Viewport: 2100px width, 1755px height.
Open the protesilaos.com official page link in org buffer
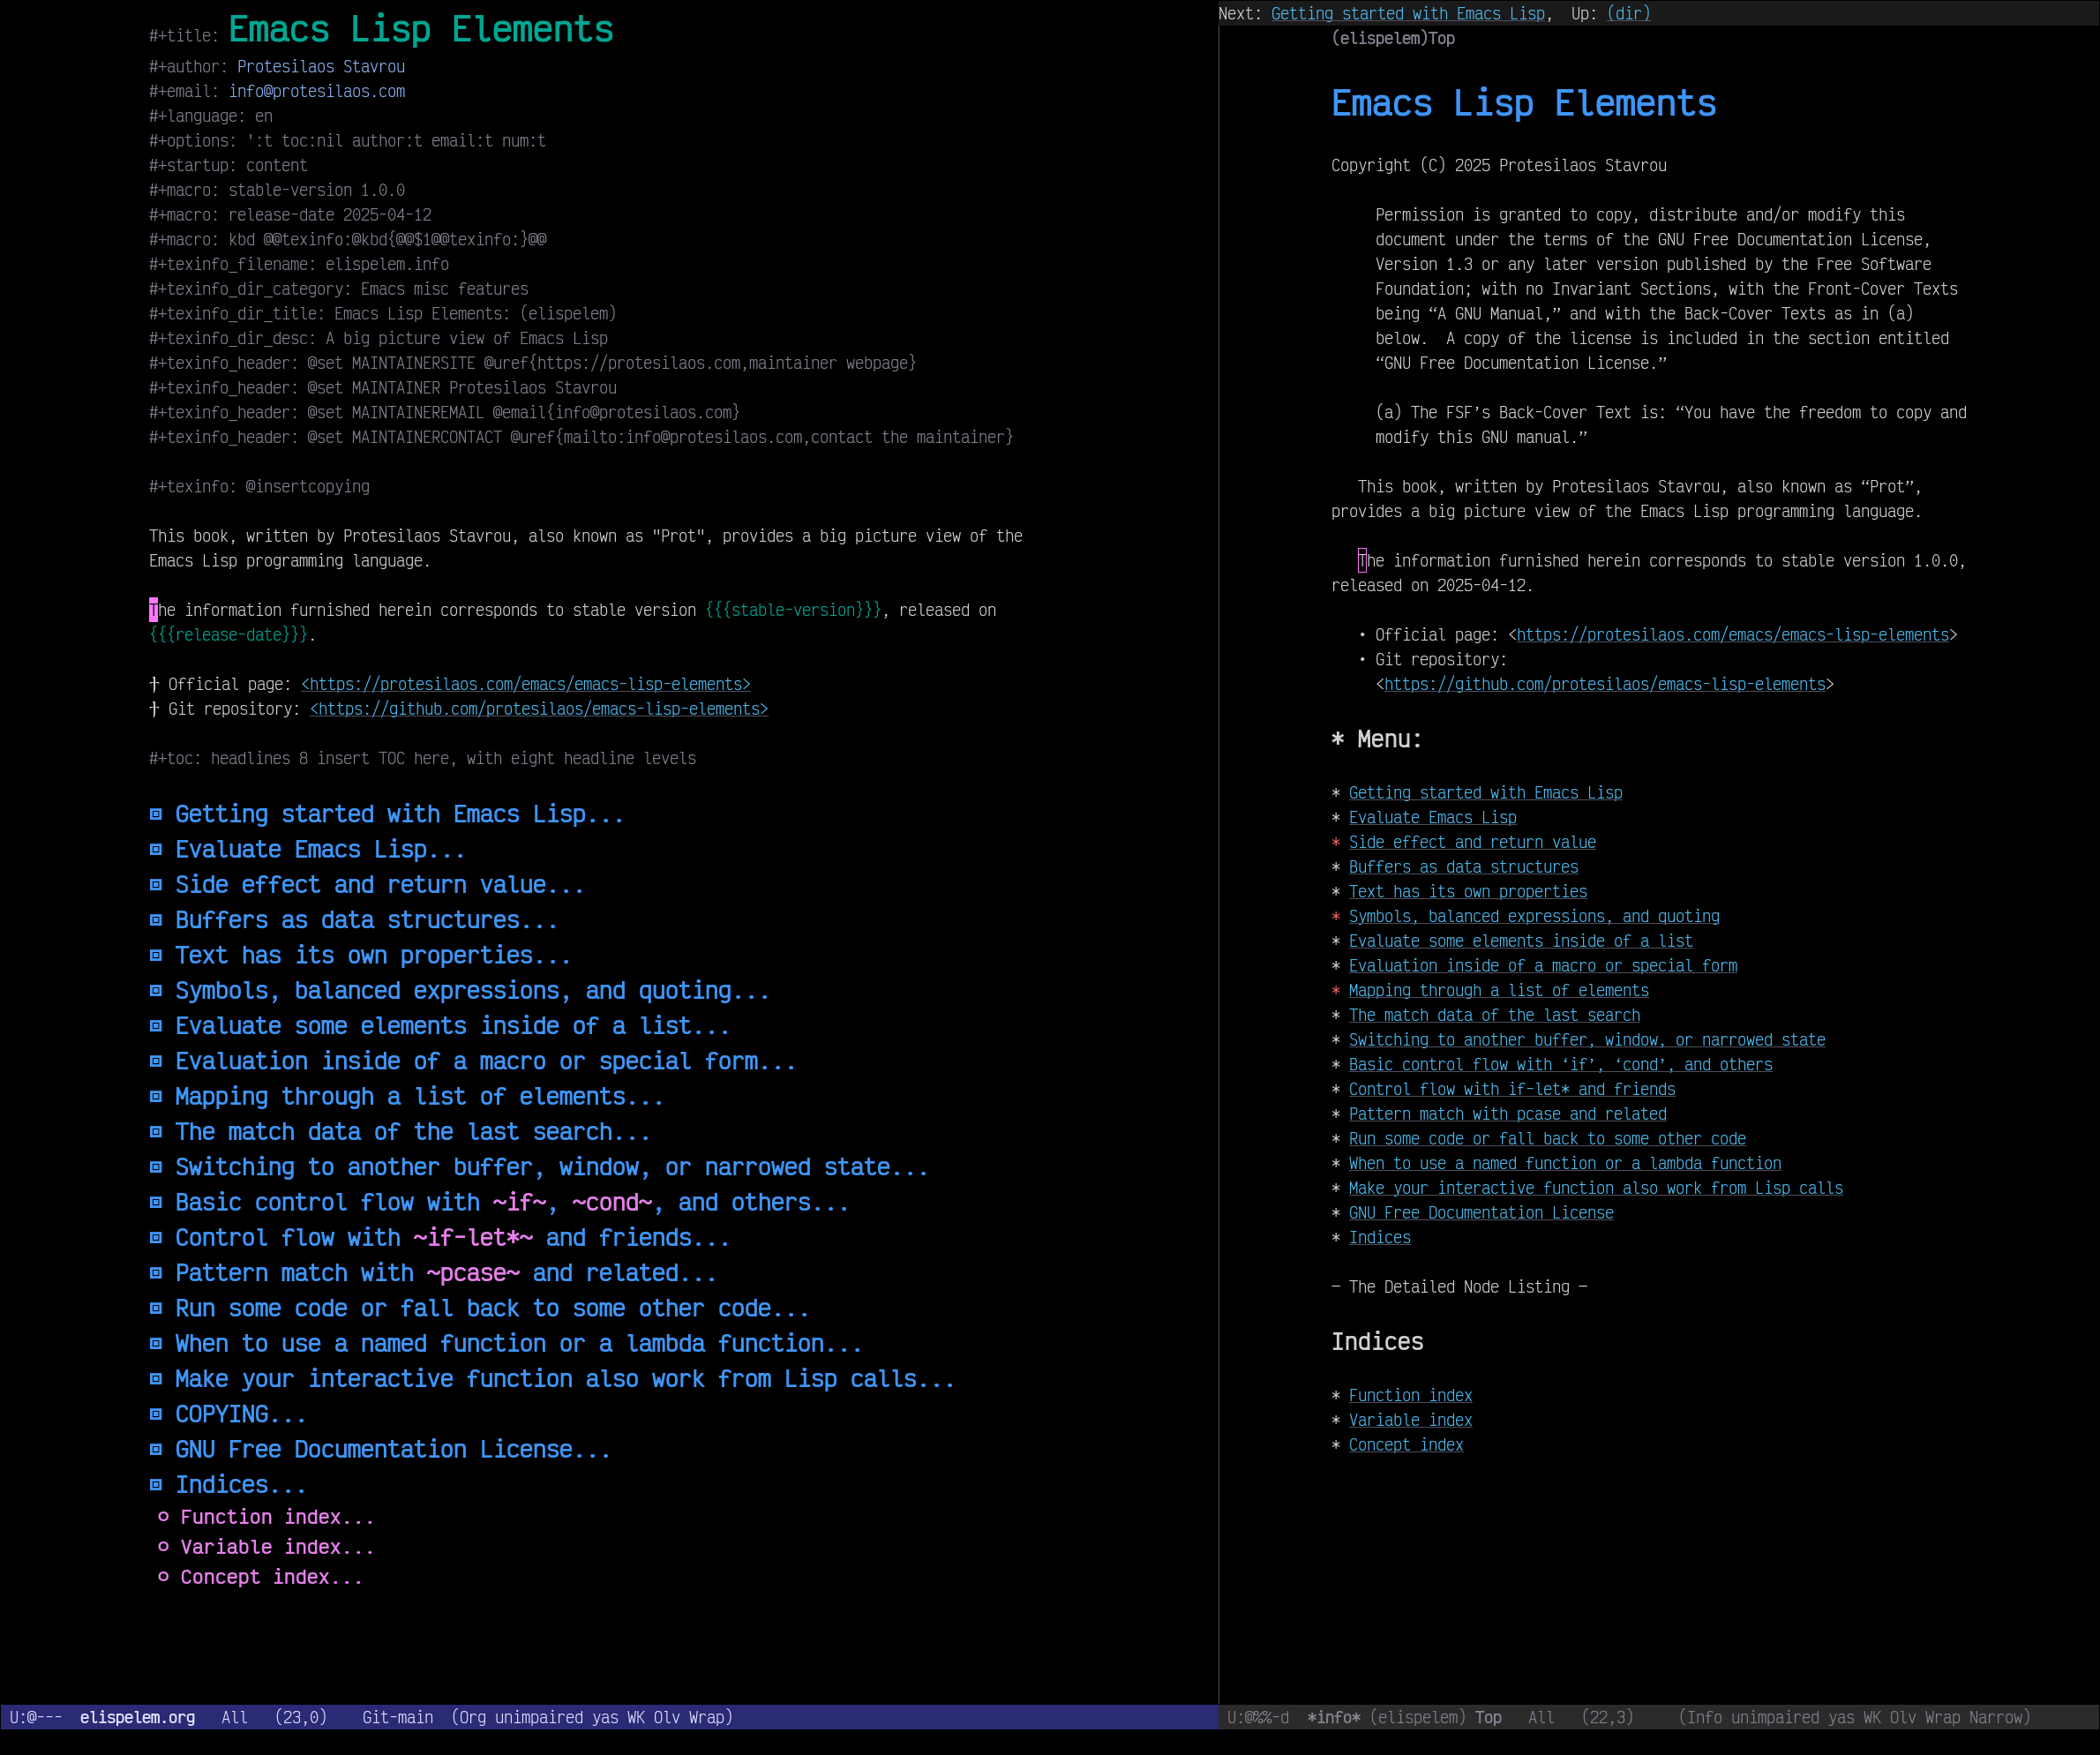coord(526,684)
